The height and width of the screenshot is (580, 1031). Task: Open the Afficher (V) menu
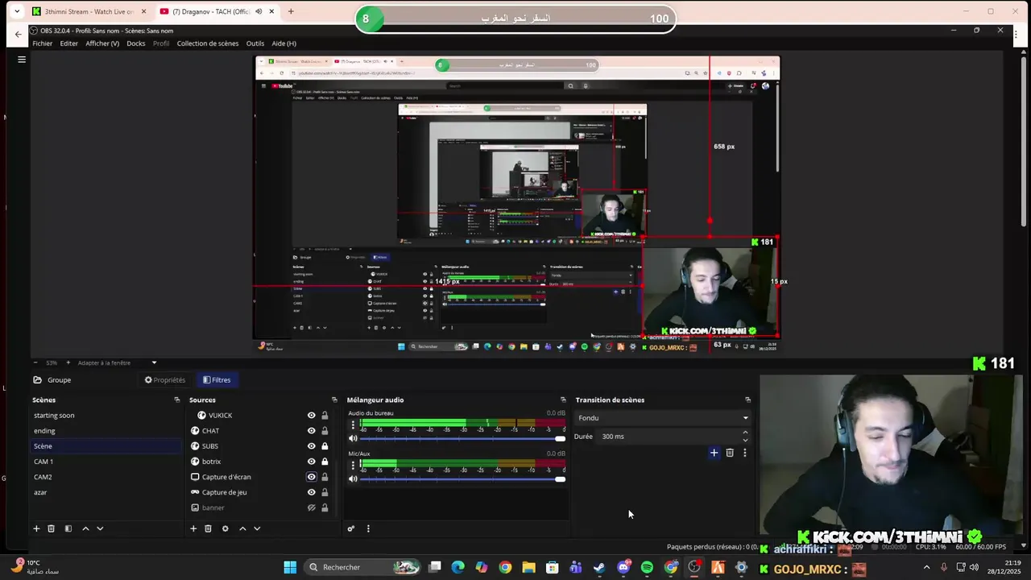pos(102,43)
